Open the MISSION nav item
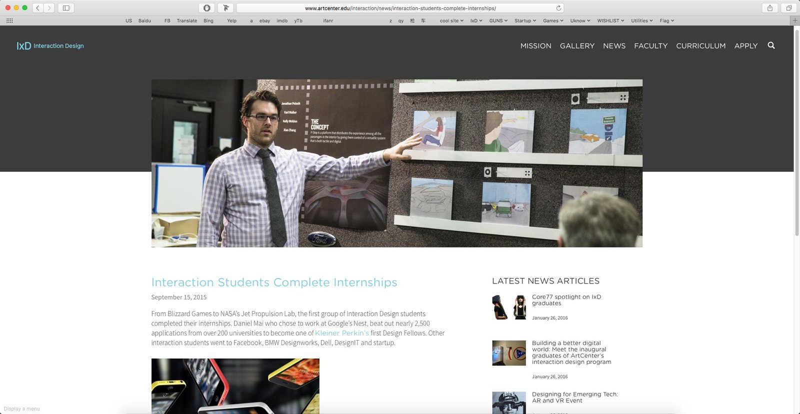This screenshot has height=414, width=800. [x=535, y=45]
